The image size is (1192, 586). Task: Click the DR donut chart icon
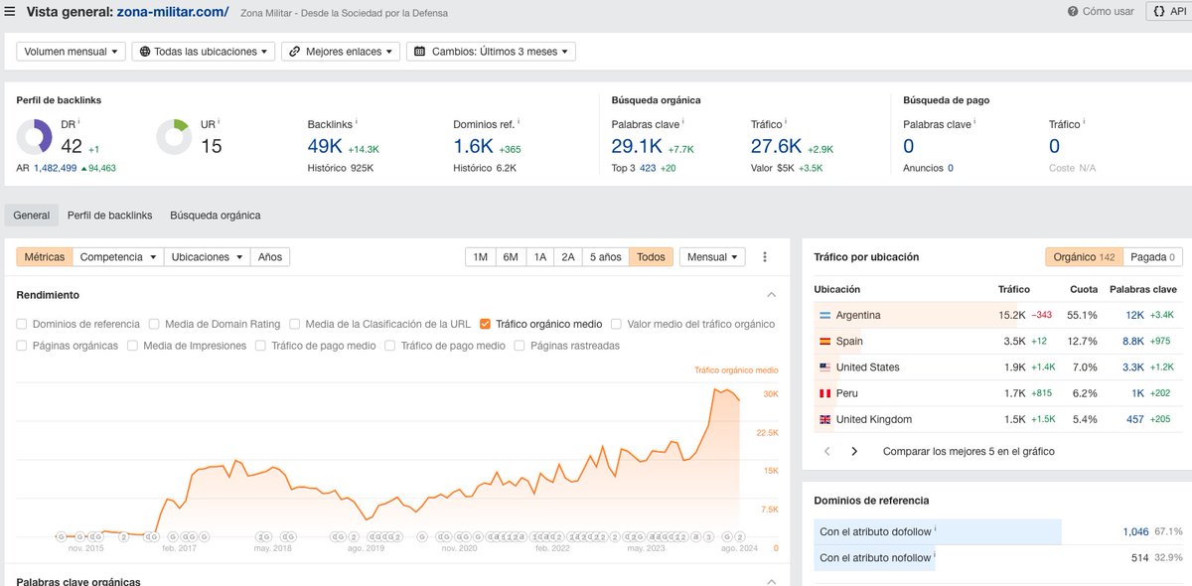[35, 136]
